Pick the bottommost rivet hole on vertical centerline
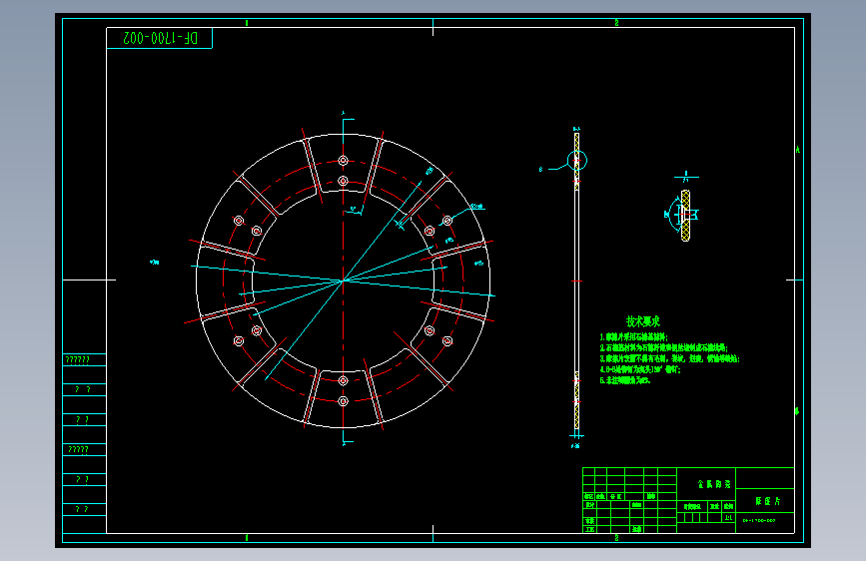866x561 pixels. coord(343,401)
